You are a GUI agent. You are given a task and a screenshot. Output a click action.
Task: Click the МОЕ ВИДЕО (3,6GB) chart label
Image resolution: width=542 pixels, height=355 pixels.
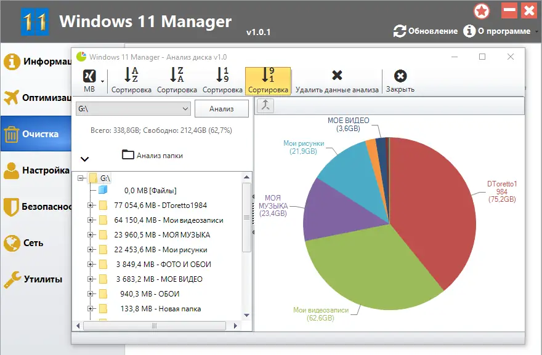(x=349, y=124)
